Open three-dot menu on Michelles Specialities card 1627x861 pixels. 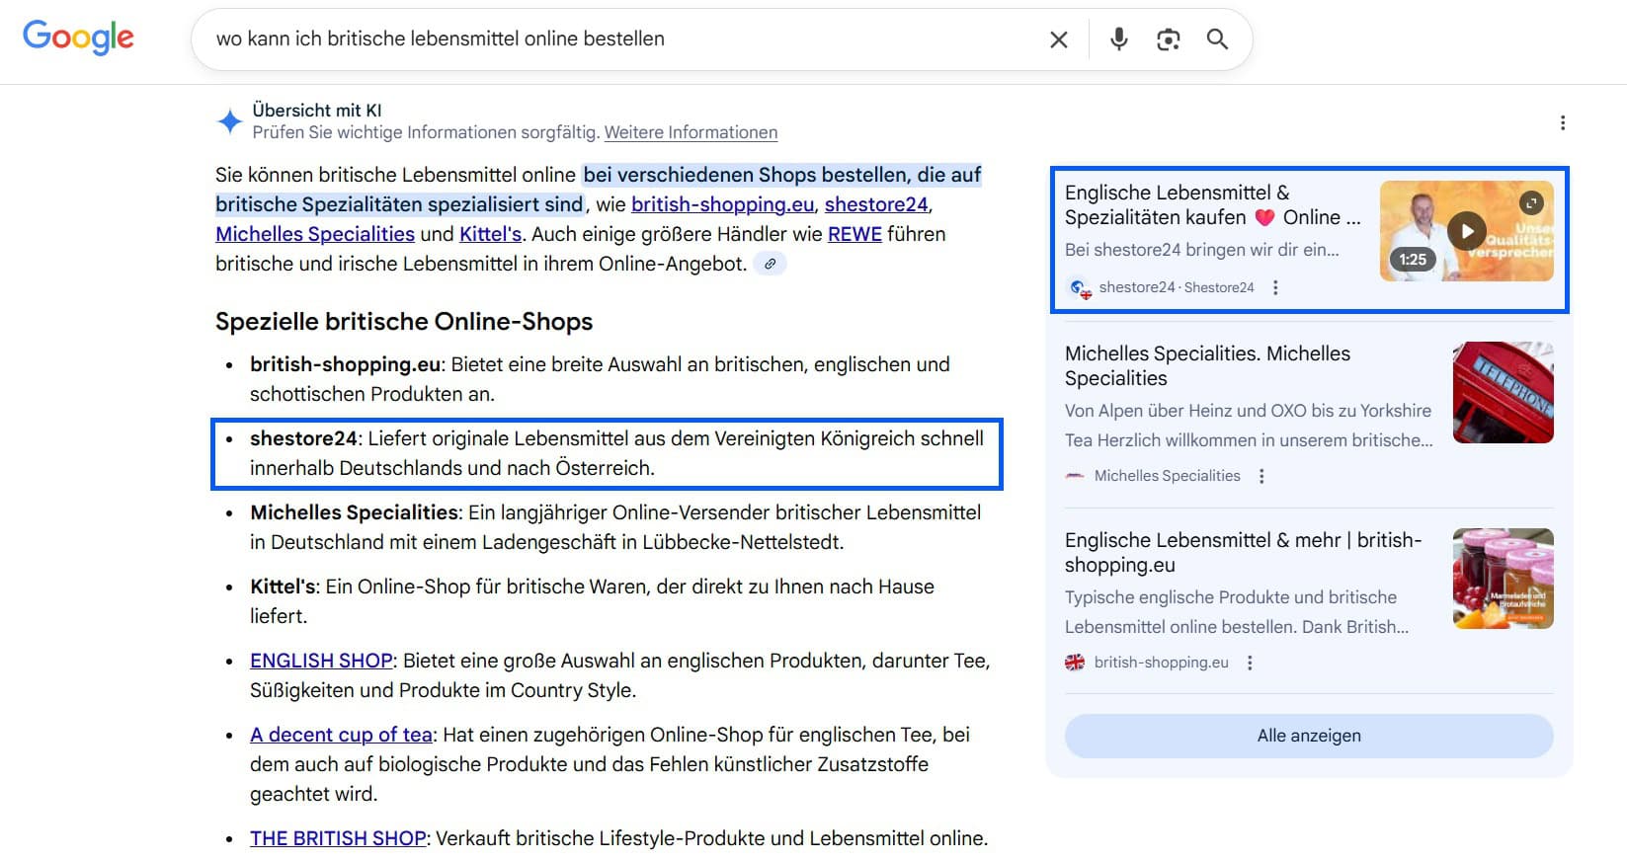(x=1261, y=476)
